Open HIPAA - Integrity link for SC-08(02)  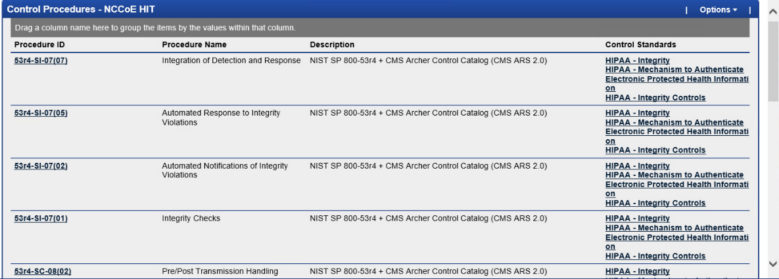(x=638, y=271)
